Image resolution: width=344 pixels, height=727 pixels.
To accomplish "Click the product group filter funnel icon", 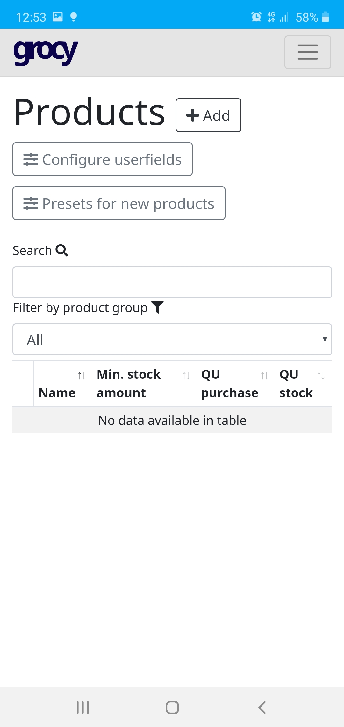I will point(157,307).
